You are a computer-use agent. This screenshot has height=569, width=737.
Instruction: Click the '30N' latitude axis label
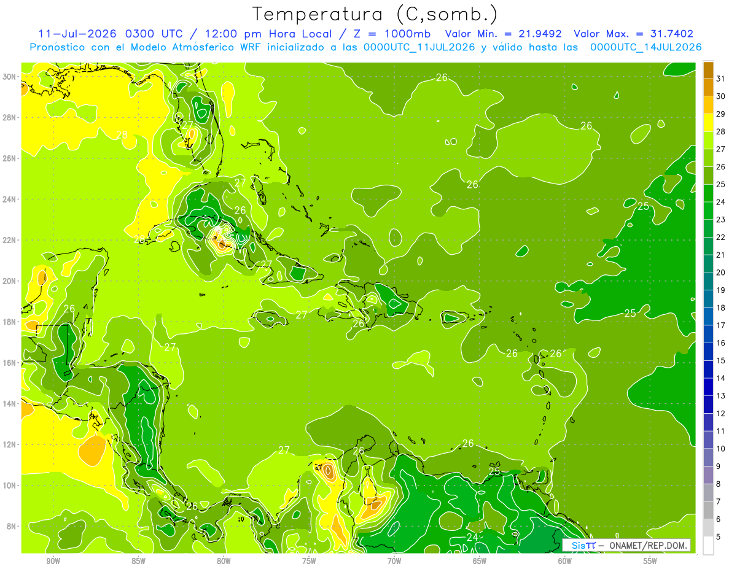[x=10, y=77]
